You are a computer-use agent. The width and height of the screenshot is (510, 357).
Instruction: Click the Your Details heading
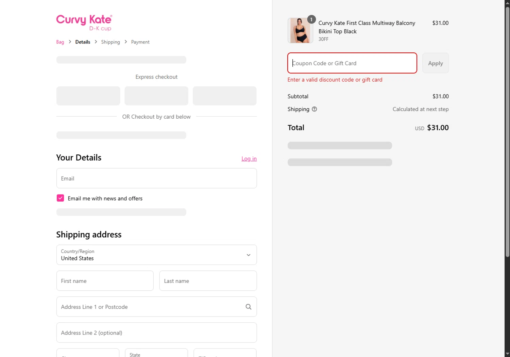(79, 157)
